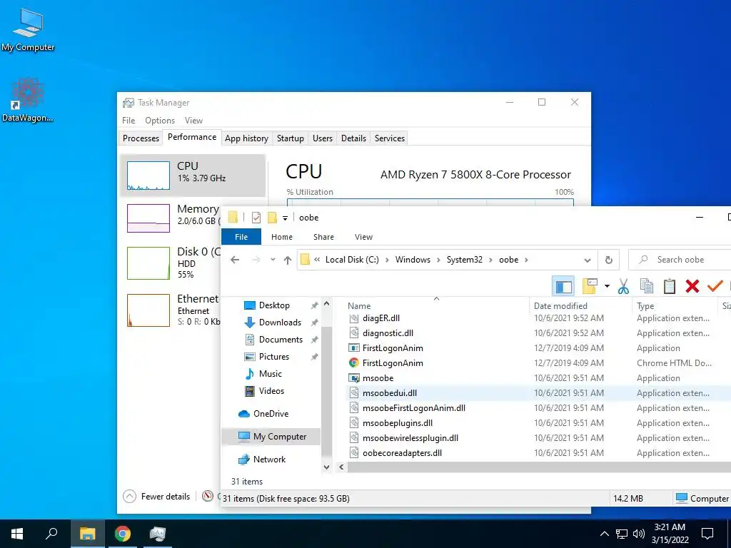
Task: Open the Share ribbon tab
Action: (x=323, y=237)
